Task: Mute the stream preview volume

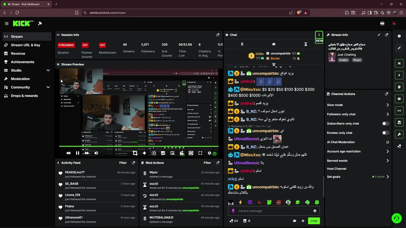Action: (96, 153)
